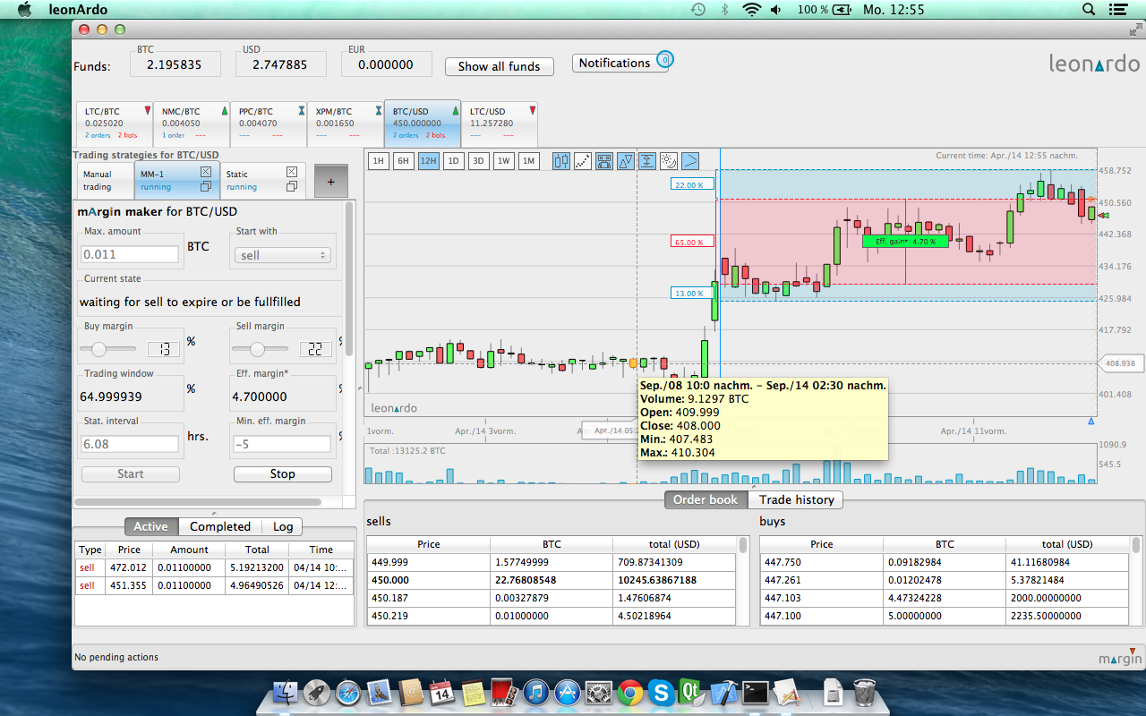Image resolution: width=1146 pixels, height=716 pixels.
Task: Toggle the vertical auto-scale icon
Action: tap(647, 161)
